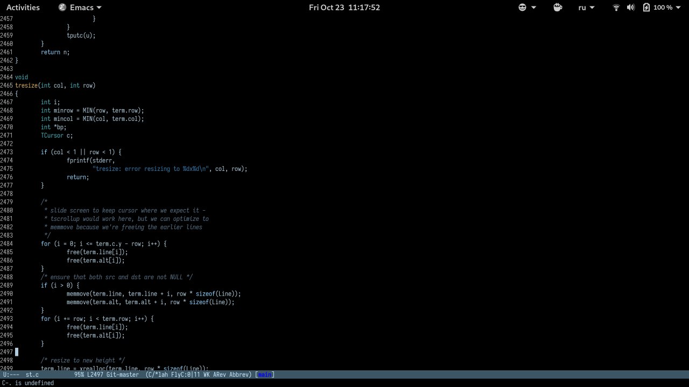Click the Wi-Fi signal icon

(x=616, y=8)
